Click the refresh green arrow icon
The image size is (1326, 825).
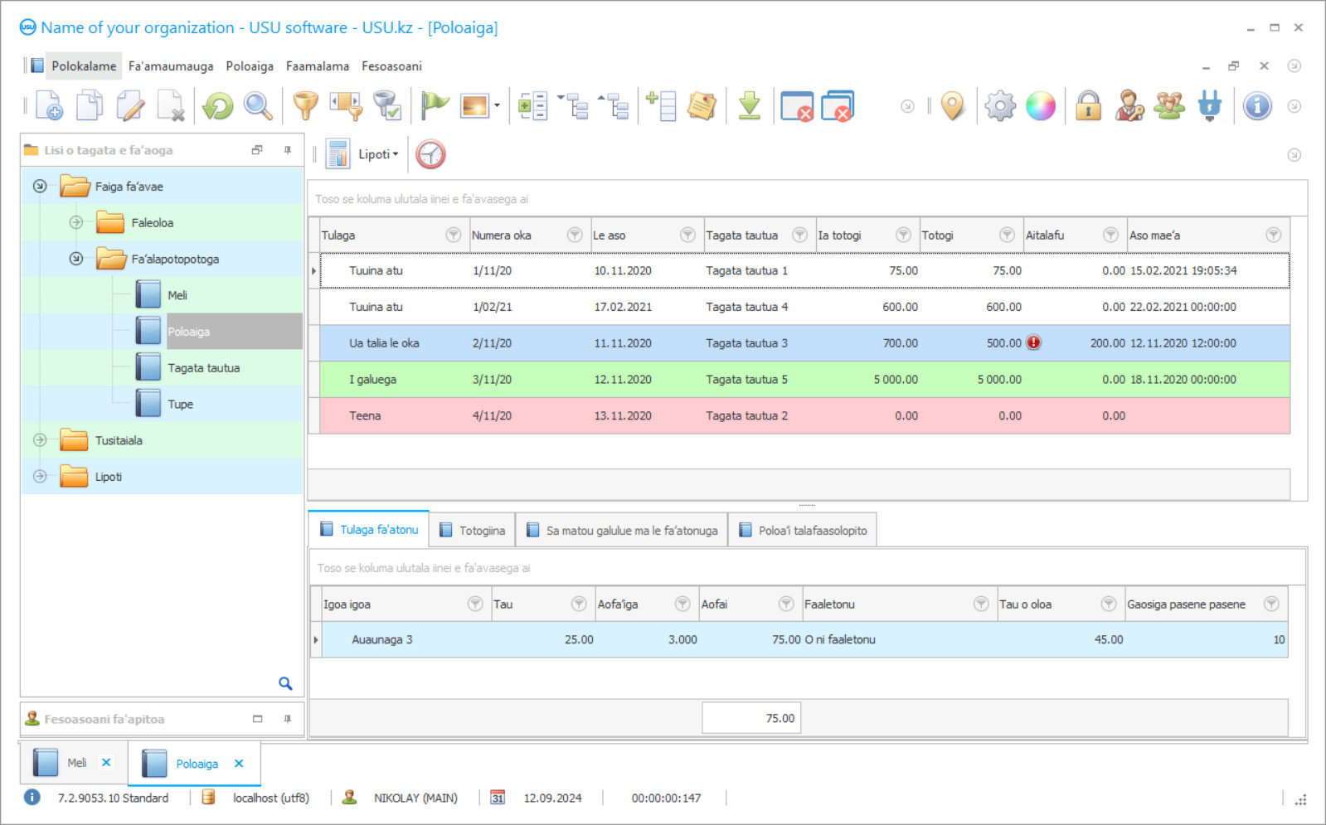tap(218, 106)
